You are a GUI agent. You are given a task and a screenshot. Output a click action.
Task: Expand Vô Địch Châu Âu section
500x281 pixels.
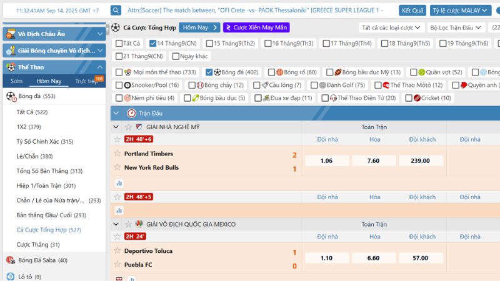point(100,34)
